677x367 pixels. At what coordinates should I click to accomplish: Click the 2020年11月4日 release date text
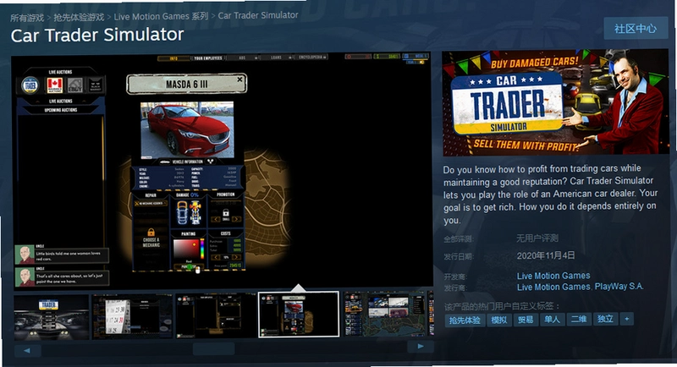pos(546,255)
